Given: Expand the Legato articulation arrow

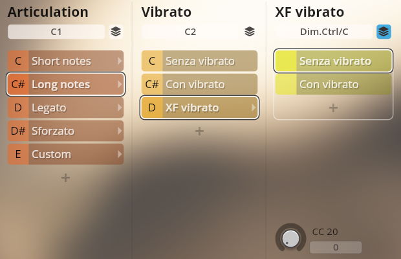Looking at the screenshot, I should click(x=120, y=107).
